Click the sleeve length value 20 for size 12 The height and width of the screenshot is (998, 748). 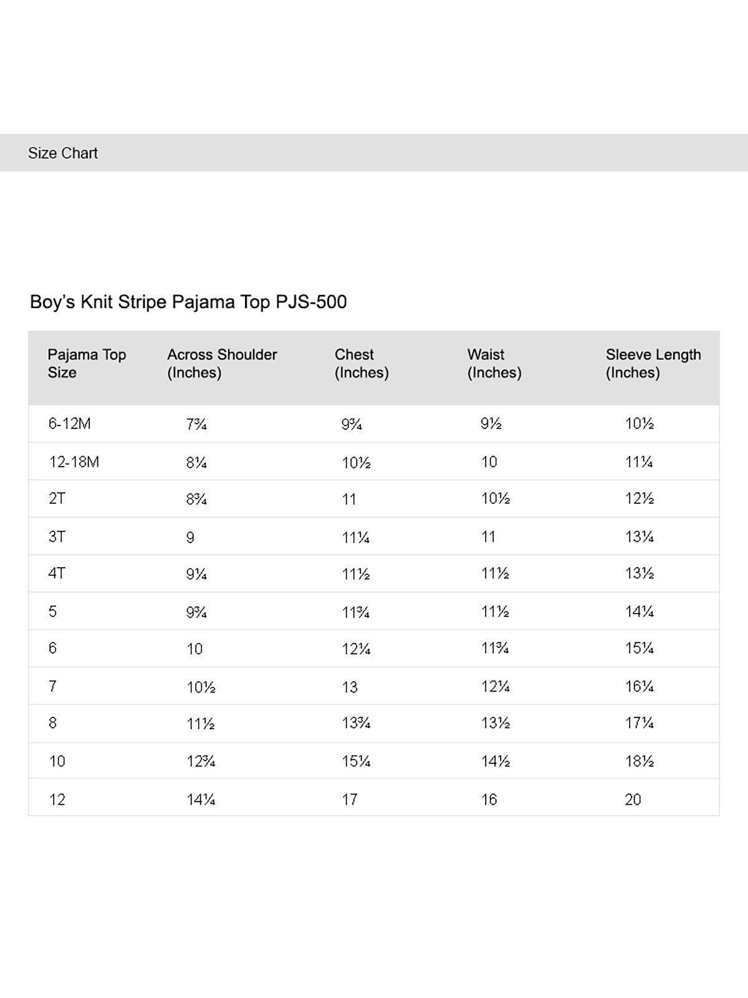click(633, 800)
